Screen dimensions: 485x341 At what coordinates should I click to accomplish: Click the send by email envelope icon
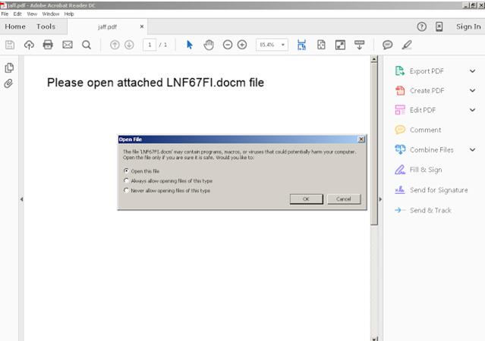[x=68, y=45]
